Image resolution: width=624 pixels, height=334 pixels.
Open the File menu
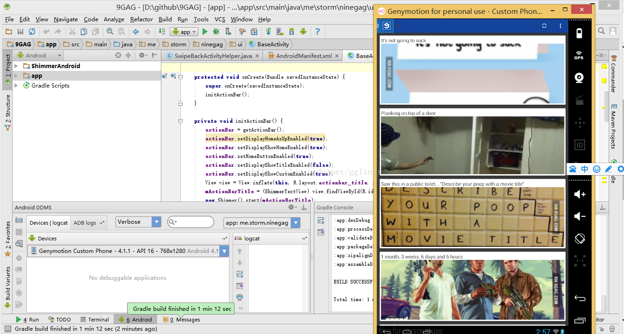point(9,19)
